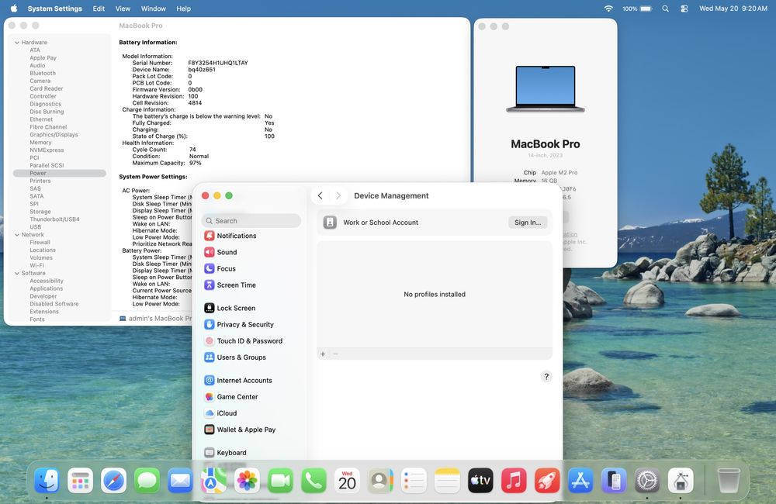Select Graphics/Displays in System Information sidebar
Screen dimensions: 776x504
click(54, 135)
